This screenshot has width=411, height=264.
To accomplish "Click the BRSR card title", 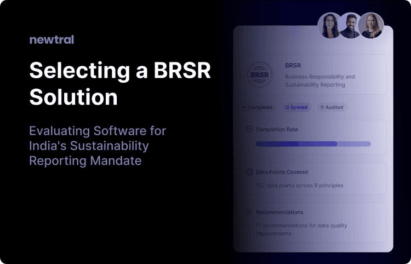I will tap(293, 66).
